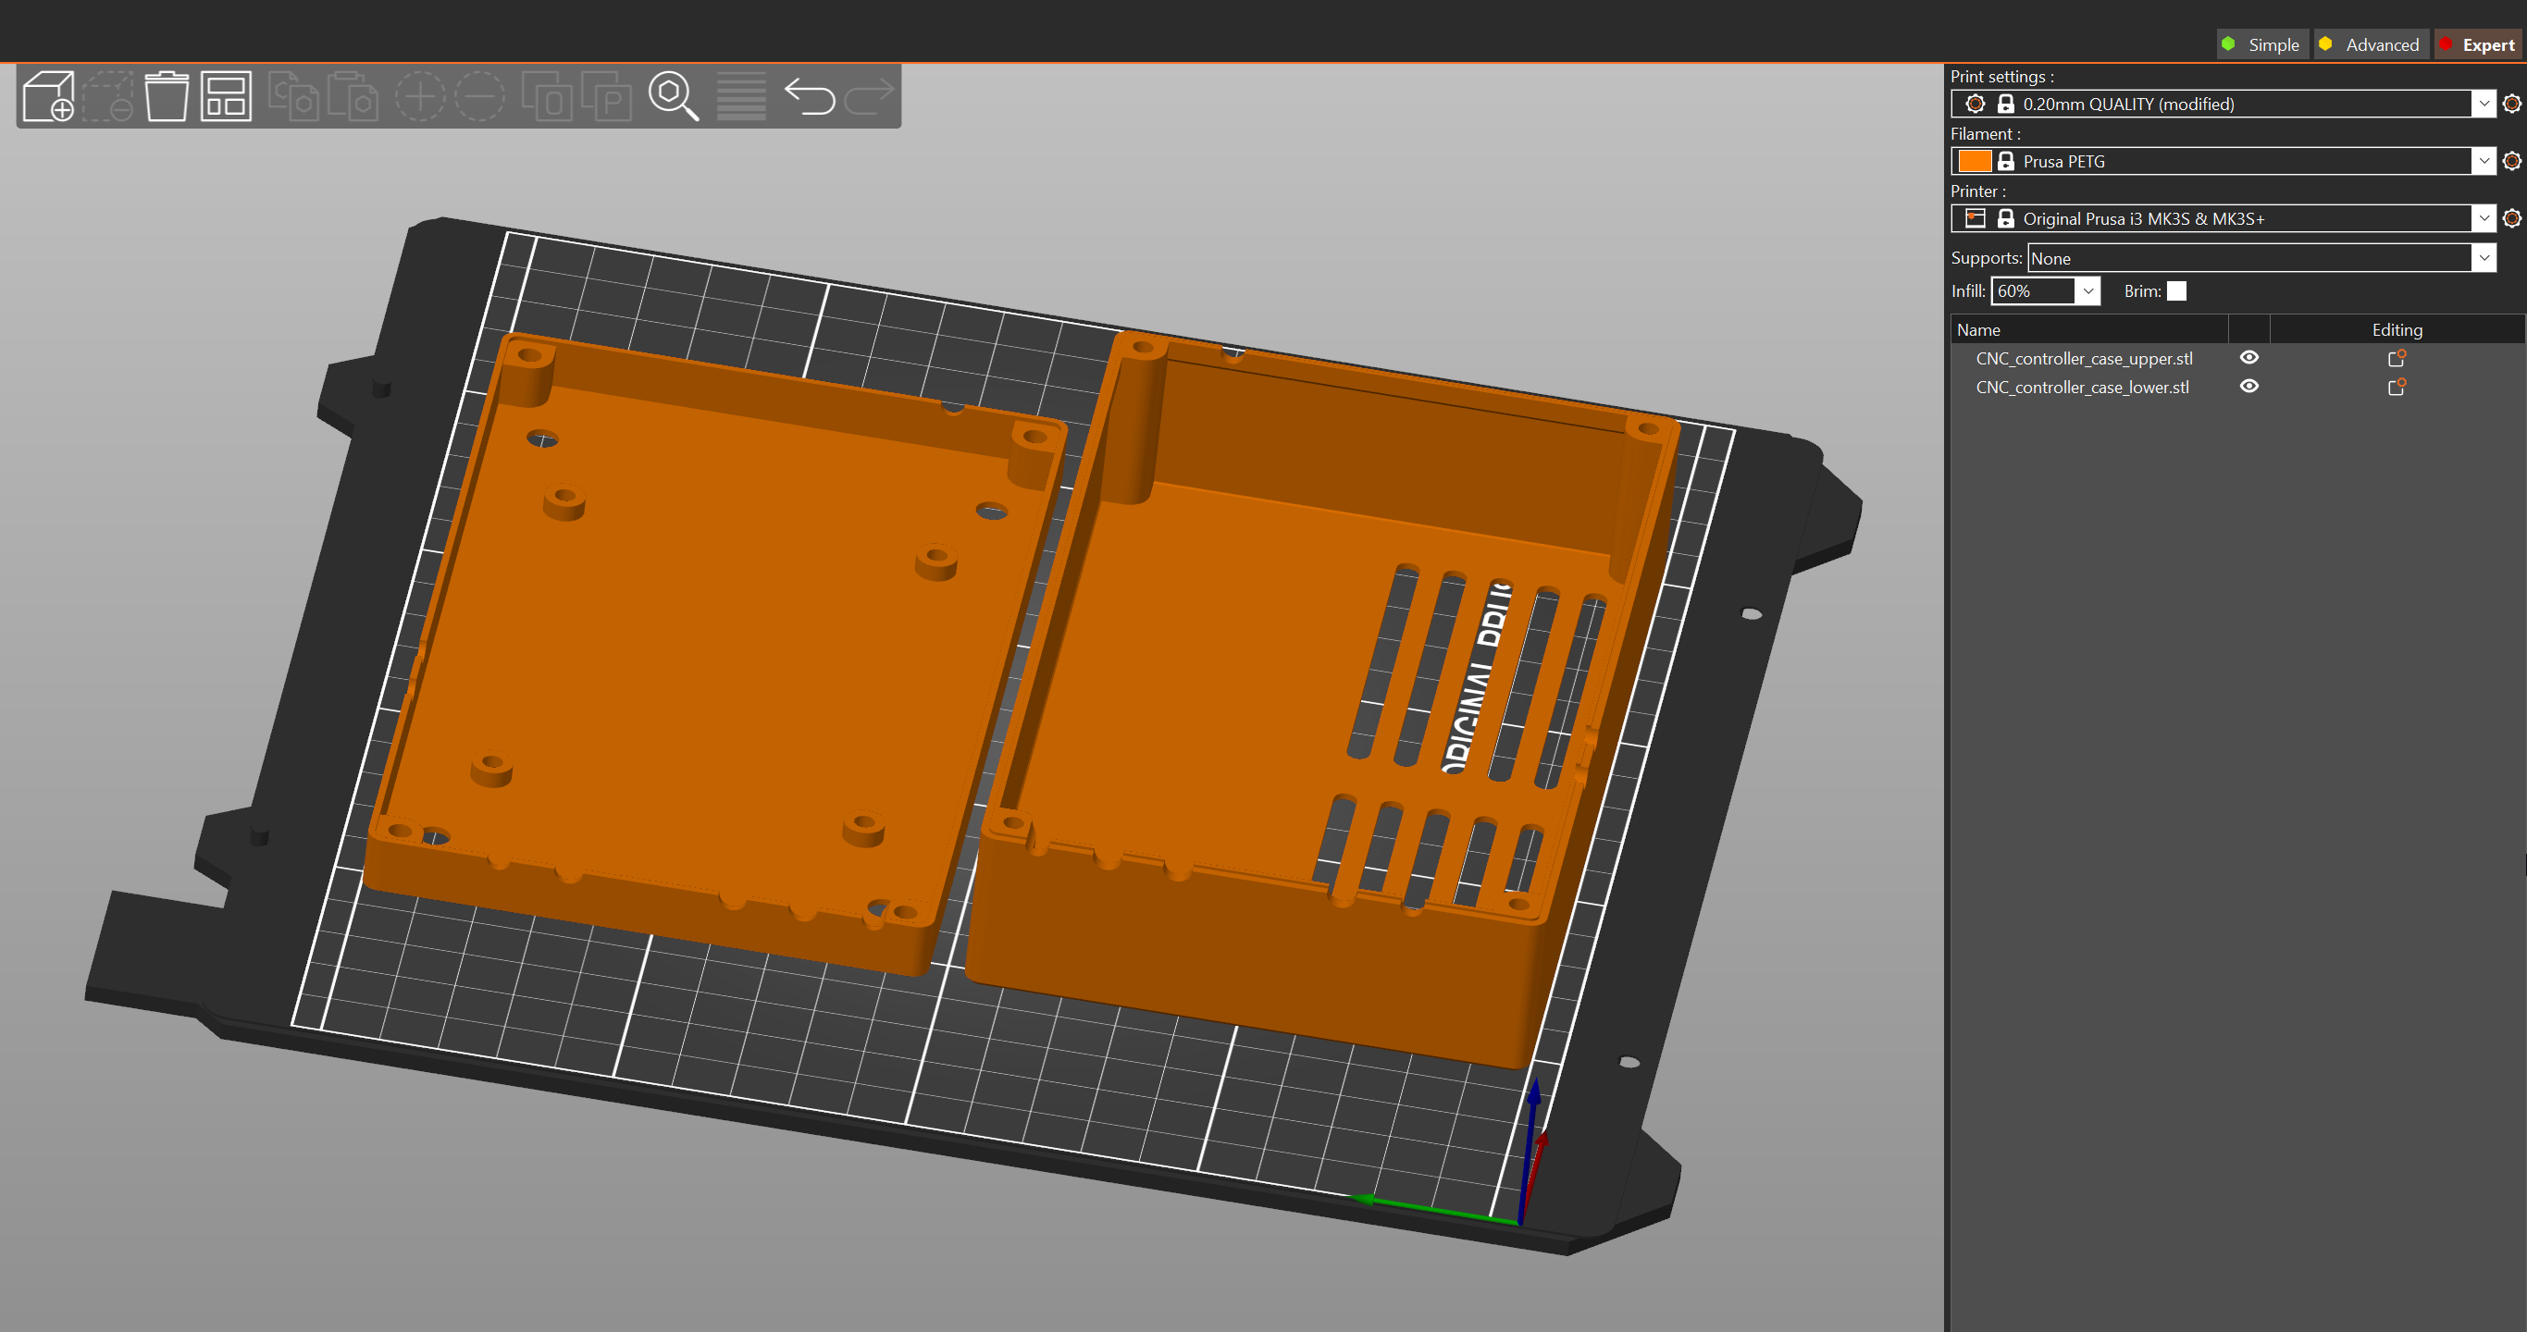Select CNC_controller_case_lower.stl in the object list
The image size is (2527, 1332).
(2082, 387)
